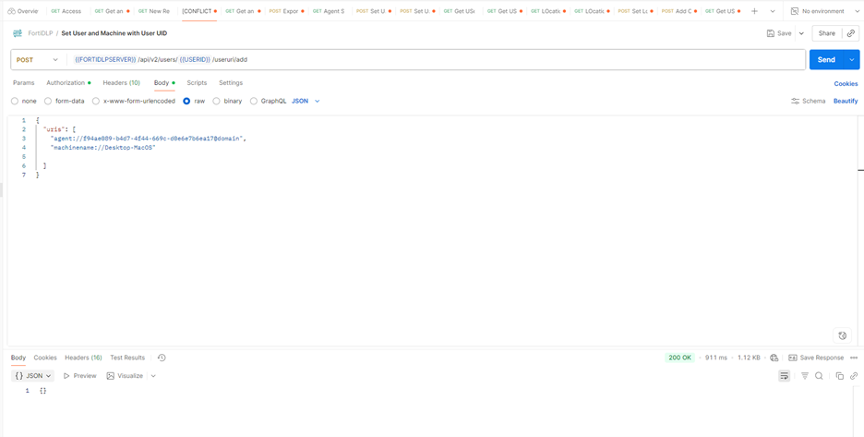
Task: Open response Headers (16) tab
Action: tap(83, 358)
